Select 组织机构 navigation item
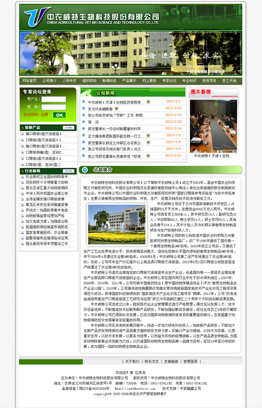This screenshot has height=408, width=262. pyautogui.click(x=89, y=81)
